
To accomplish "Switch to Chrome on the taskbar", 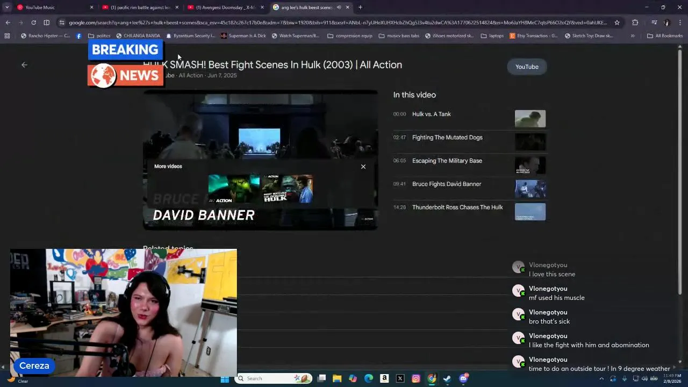I will click(432, 378).
